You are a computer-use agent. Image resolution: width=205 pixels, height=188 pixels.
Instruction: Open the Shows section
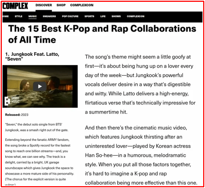pos(116,16)
